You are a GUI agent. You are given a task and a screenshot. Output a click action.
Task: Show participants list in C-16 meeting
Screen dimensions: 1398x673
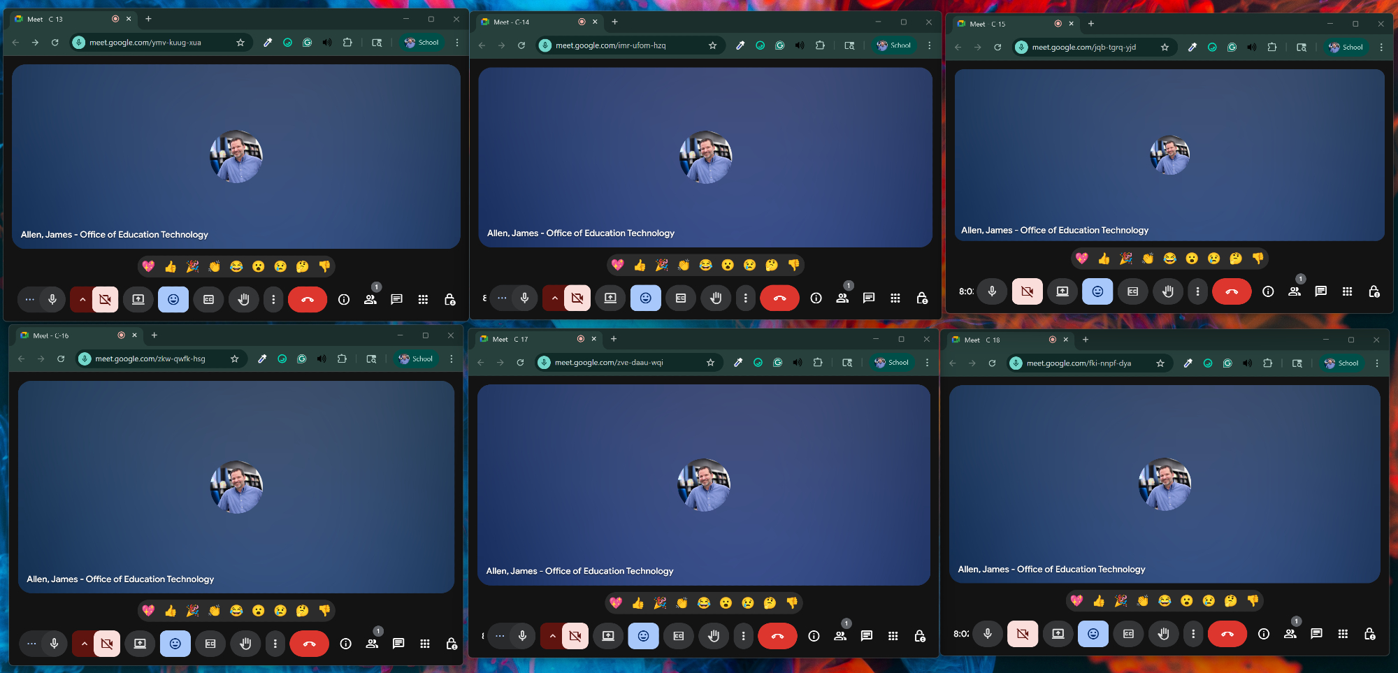[x=372, y=644]
